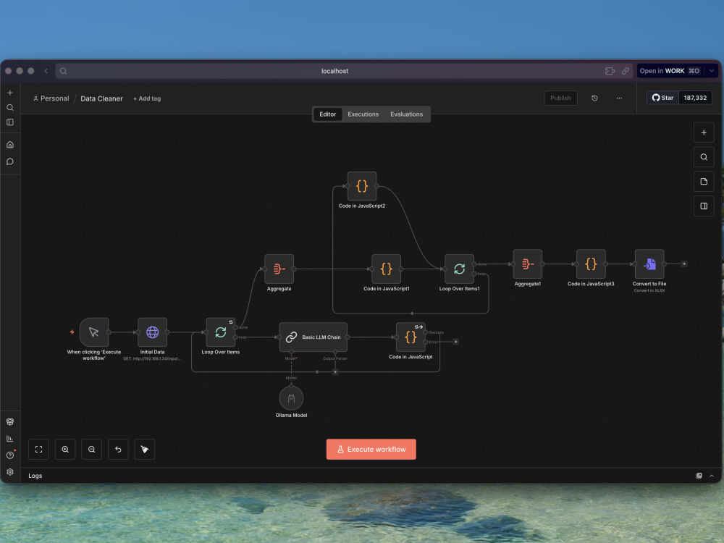Click the Execute workflow button
Screen dimensions: 724x543
(371, 450)
